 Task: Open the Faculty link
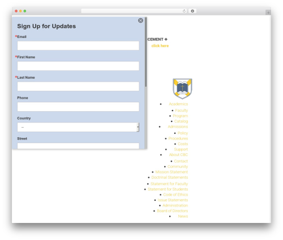182,111
